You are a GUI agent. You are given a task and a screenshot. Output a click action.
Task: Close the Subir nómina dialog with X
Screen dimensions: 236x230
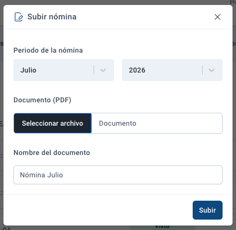point(218,17)
